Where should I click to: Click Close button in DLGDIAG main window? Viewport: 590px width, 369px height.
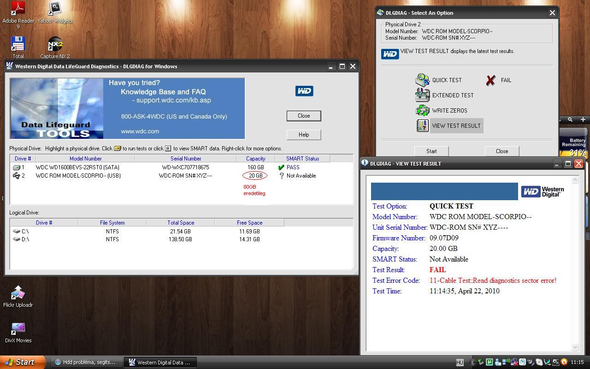pos(304,116)
